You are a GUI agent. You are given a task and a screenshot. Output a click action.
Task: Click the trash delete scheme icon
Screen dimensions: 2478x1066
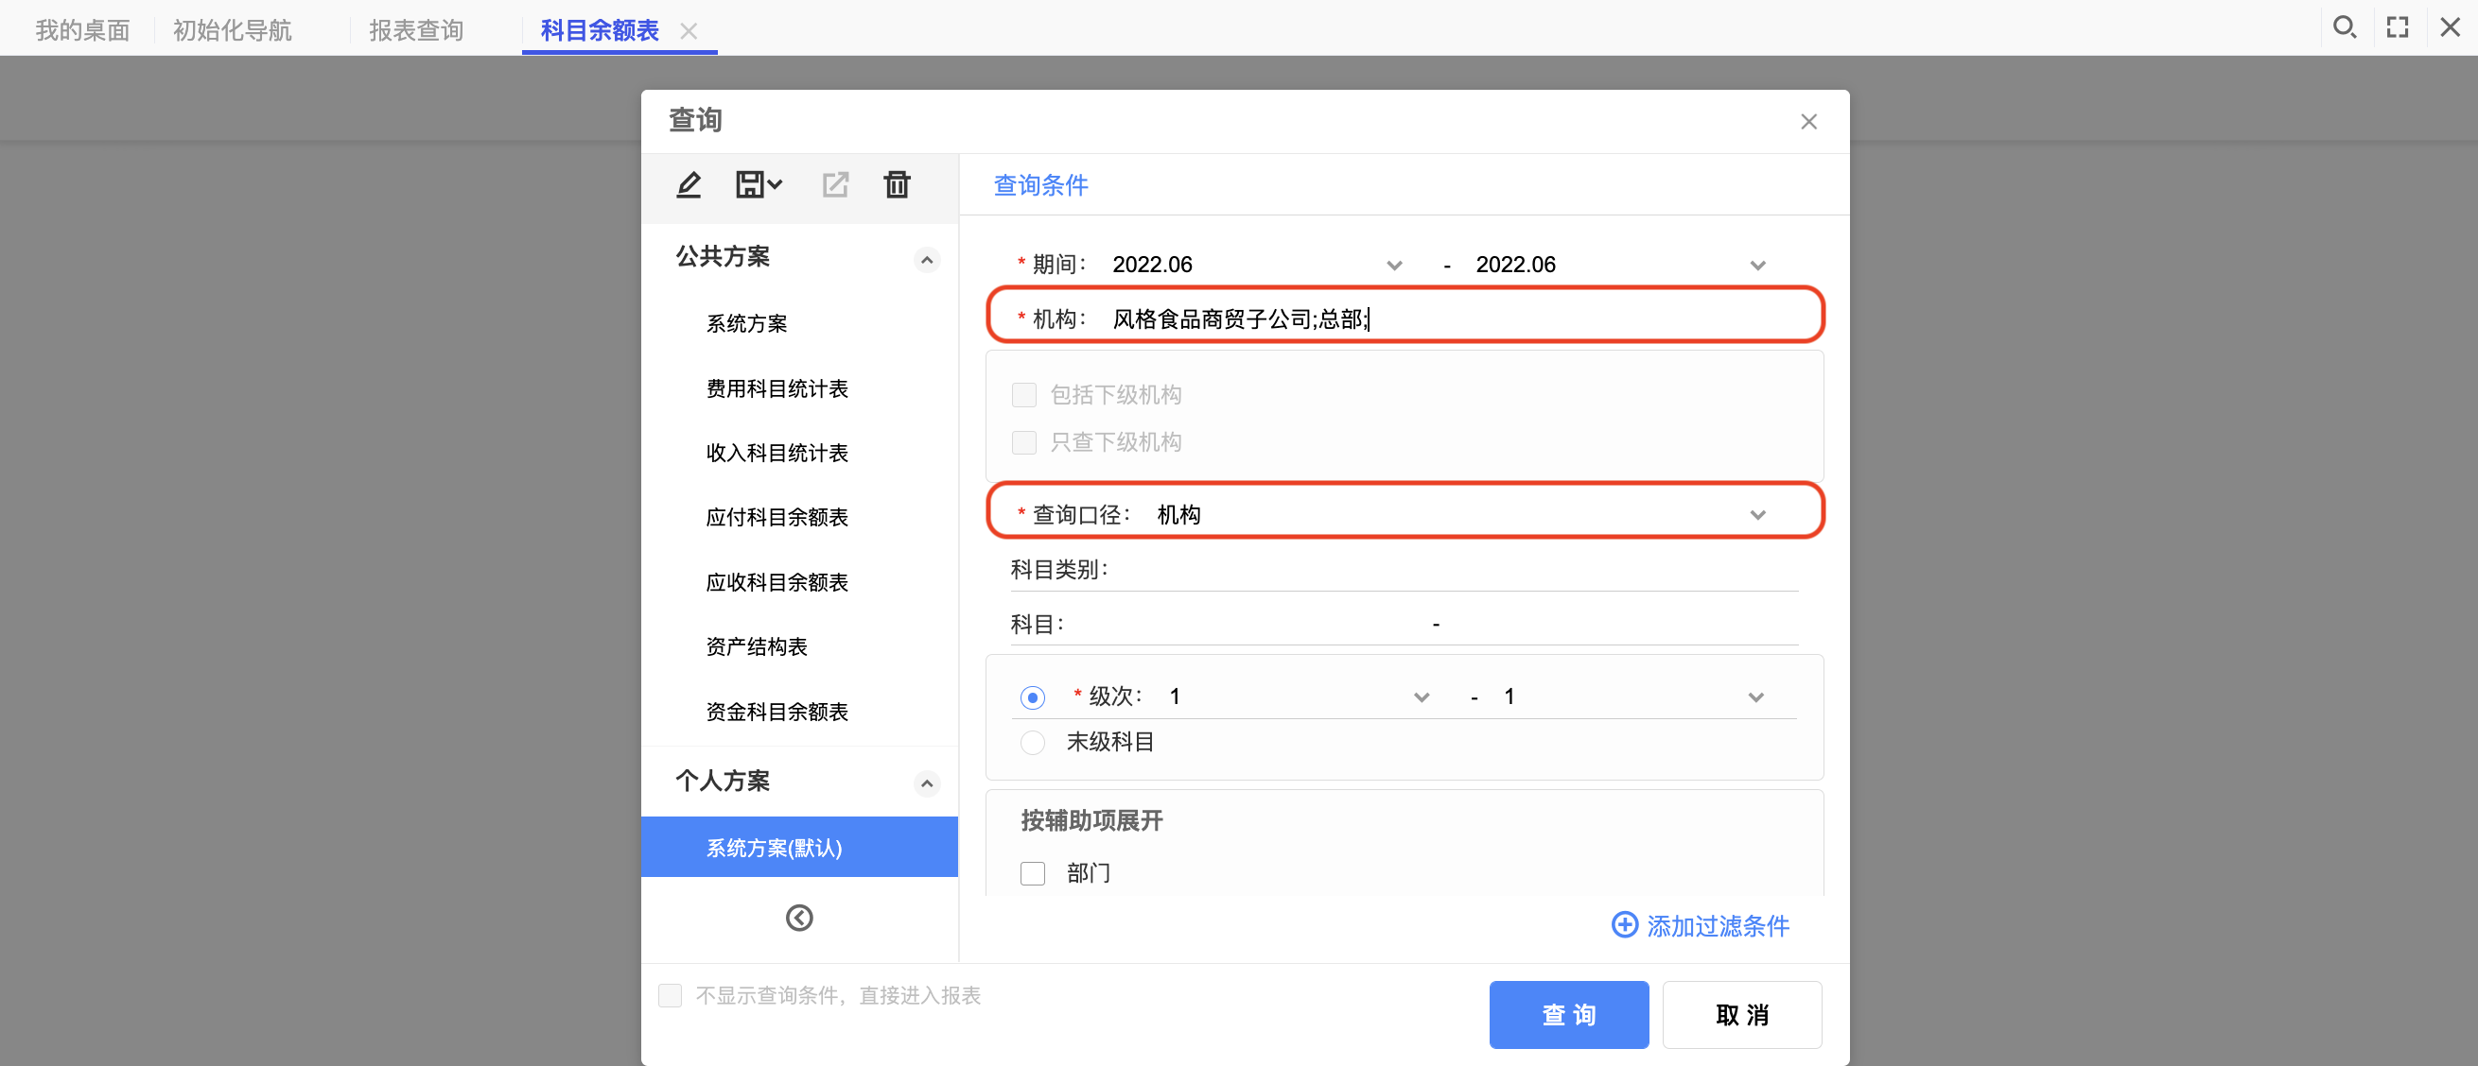[897, 183]
